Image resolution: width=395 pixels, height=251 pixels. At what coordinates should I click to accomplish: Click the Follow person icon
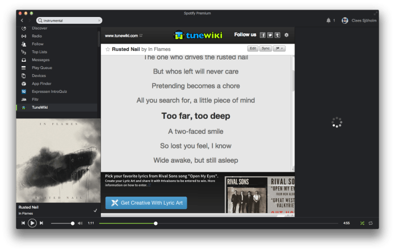point(24,44)
